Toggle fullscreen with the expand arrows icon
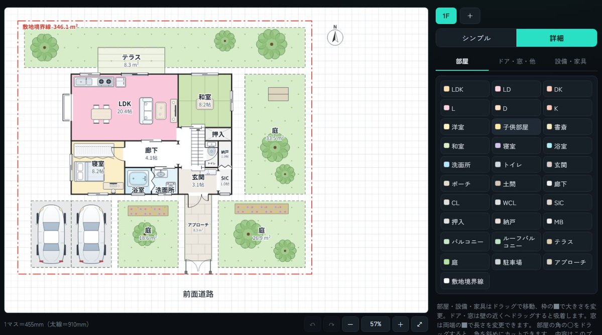Screen dimensions: 602x335 (420, 324)
